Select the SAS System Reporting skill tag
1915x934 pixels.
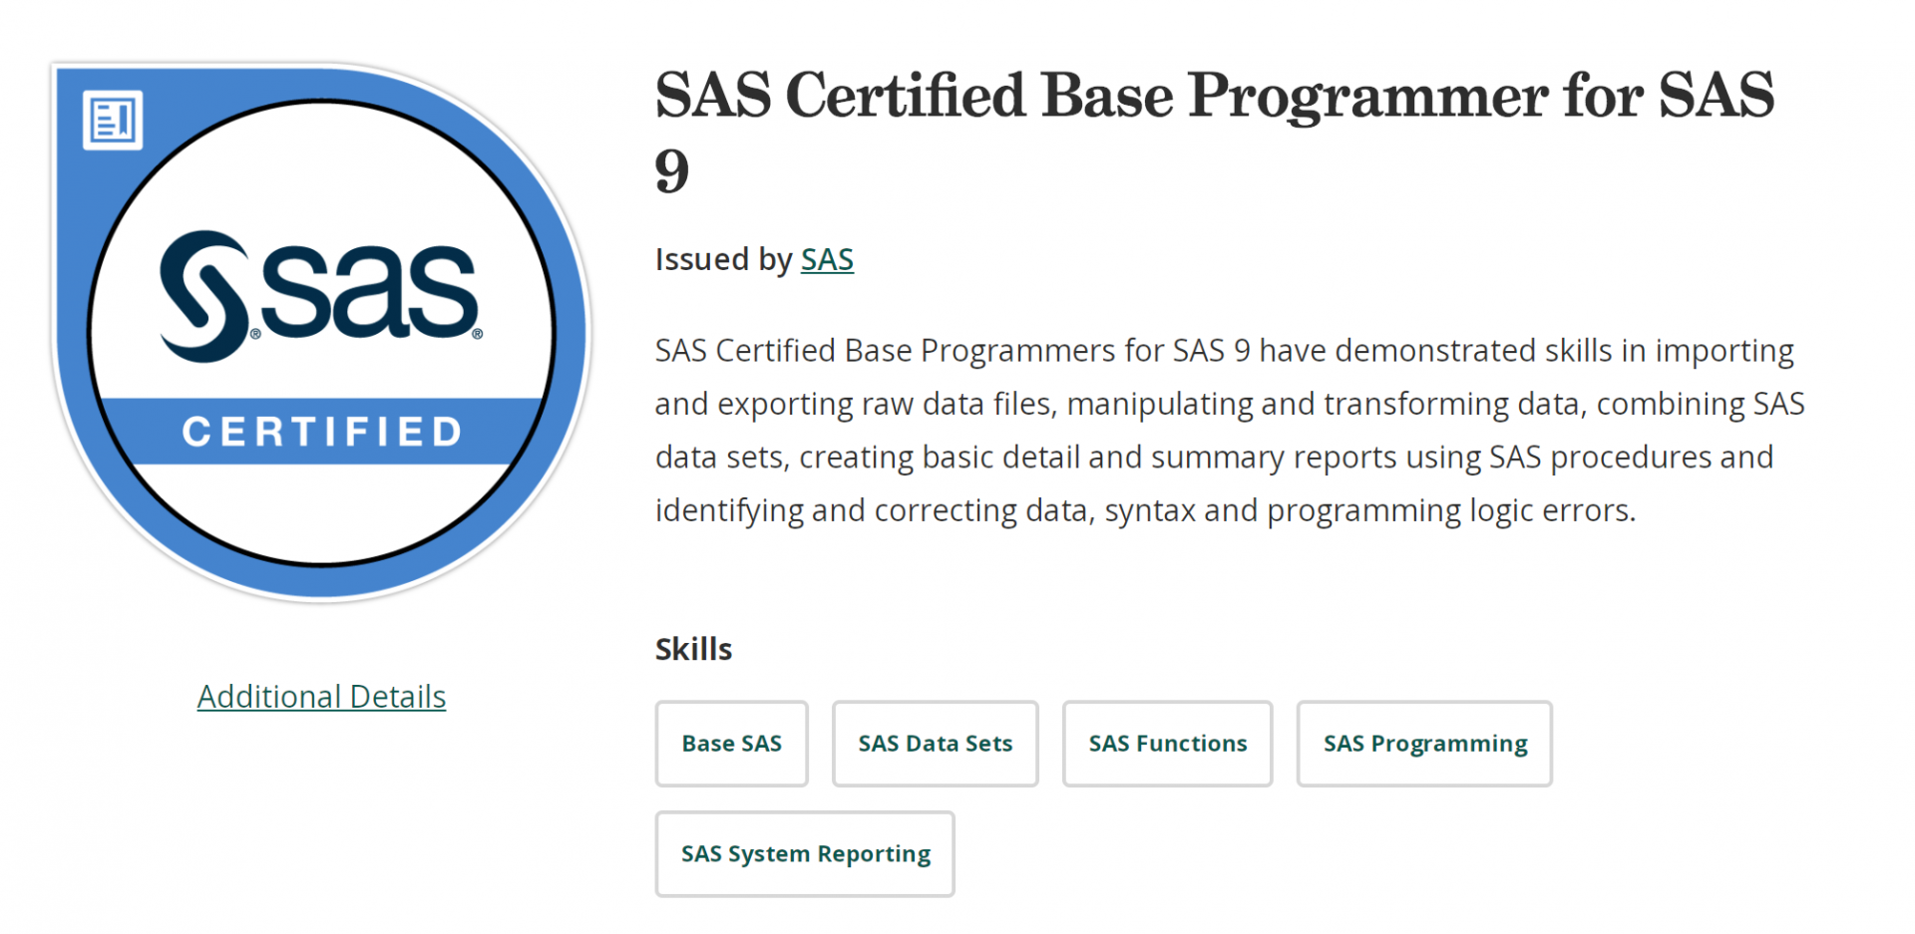(x=805, y=854)
